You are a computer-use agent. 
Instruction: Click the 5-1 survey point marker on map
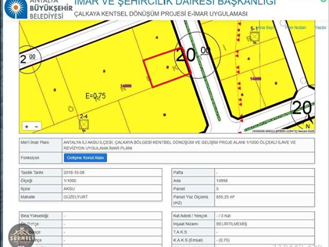click(x=255, y=37)
